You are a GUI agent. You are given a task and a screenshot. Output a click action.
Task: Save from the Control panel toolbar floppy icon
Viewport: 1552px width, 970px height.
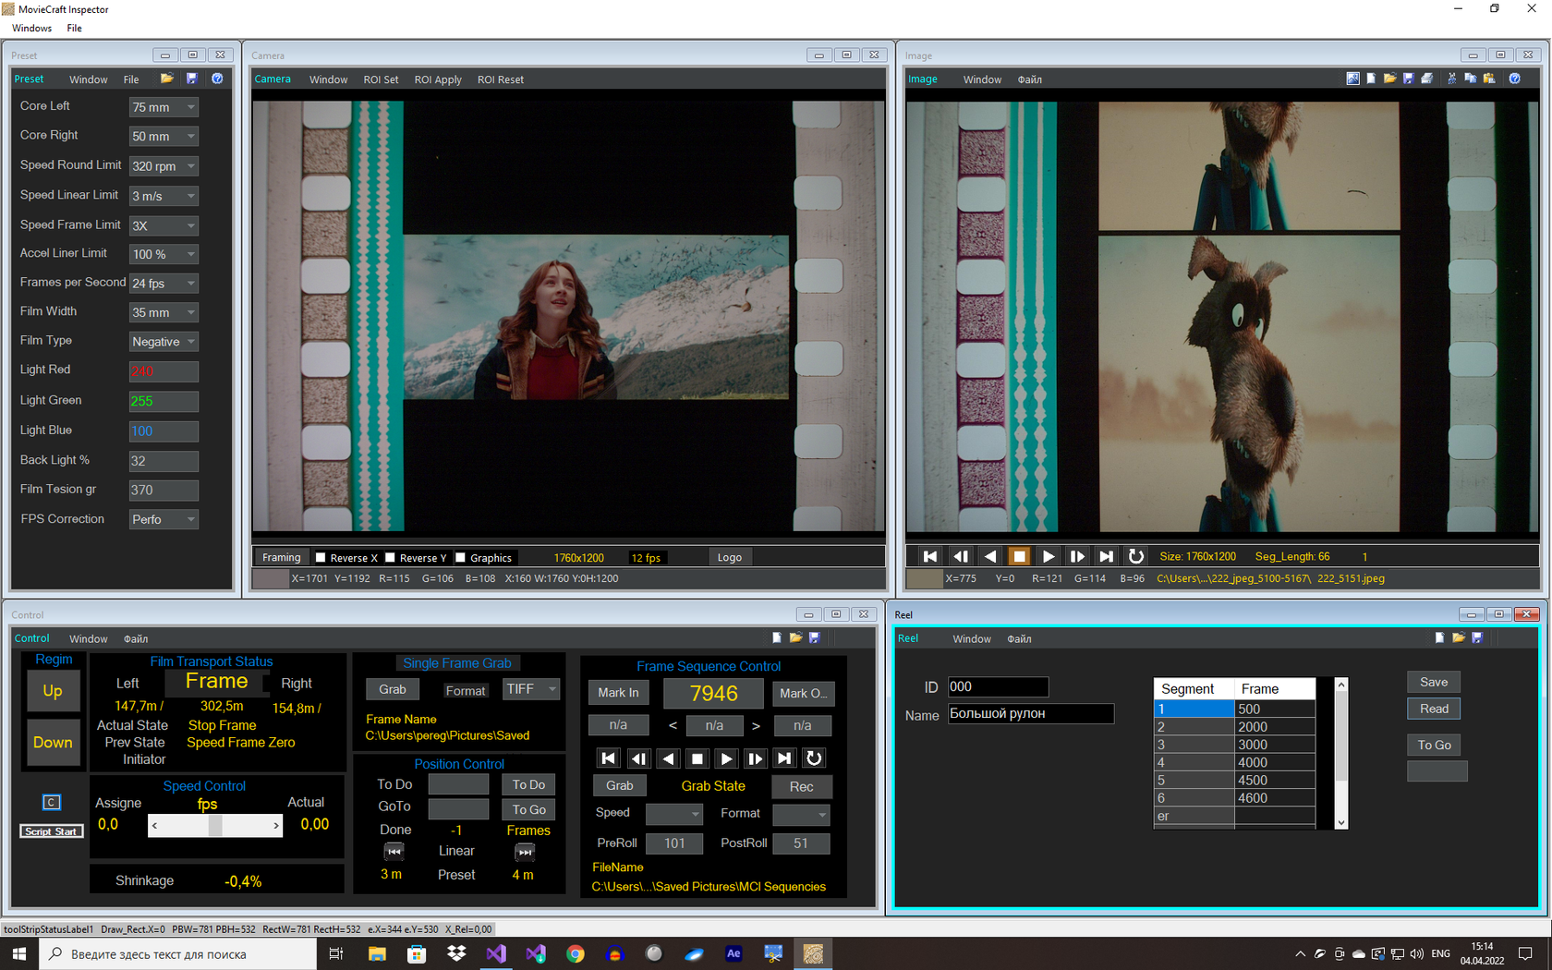pos(814,638)
